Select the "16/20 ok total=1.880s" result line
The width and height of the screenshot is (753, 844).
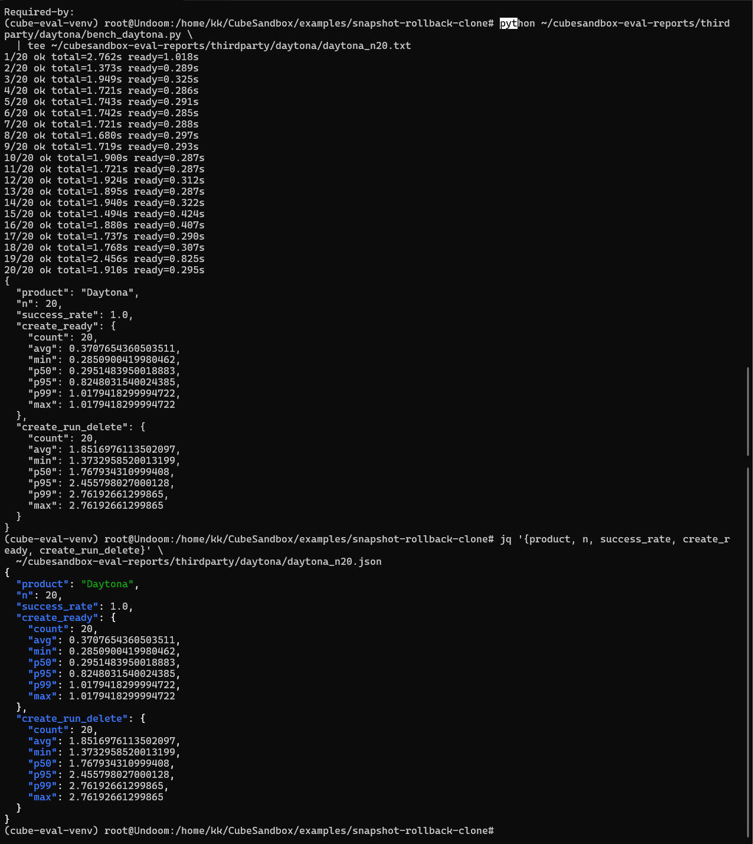pyautogui.click(x=104, y=225)
